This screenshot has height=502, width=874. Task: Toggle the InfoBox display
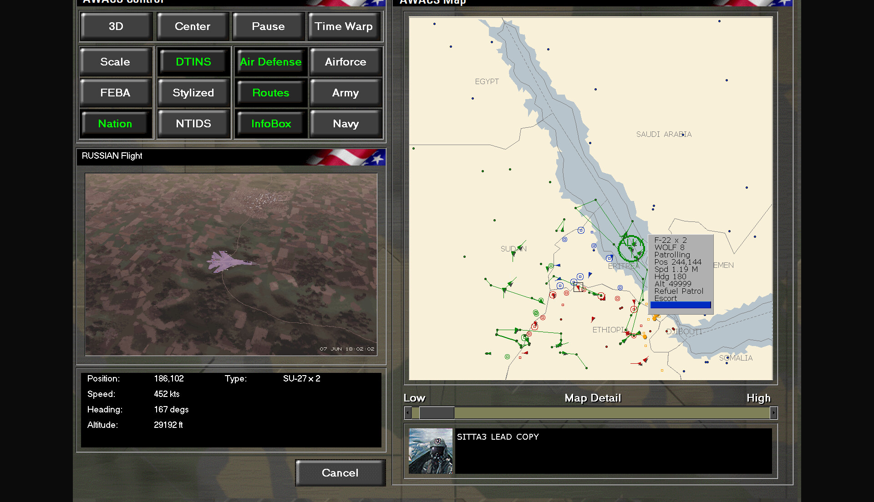[x=270, y=124]
